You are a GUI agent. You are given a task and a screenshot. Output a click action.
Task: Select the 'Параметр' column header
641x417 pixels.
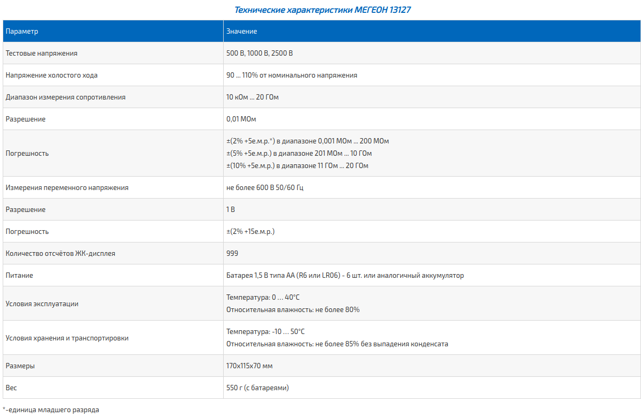point(113,31)
